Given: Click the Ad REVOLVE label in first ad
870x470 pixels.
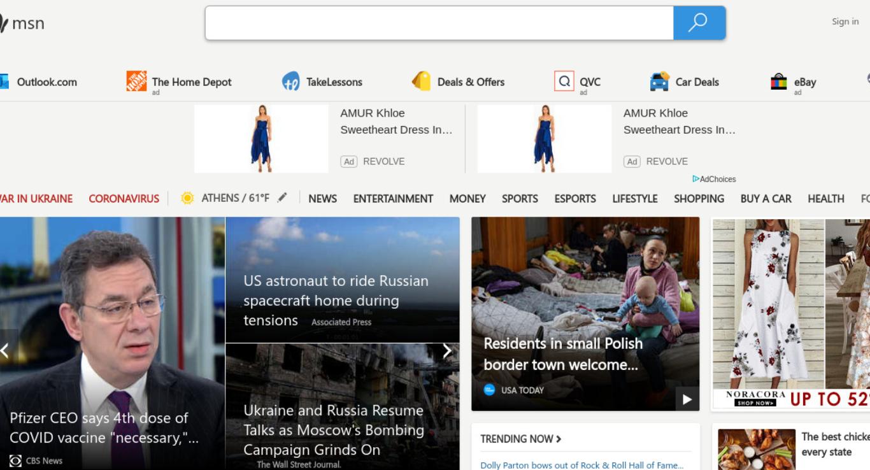Looking at the screenshot, I should coord(373,161).
